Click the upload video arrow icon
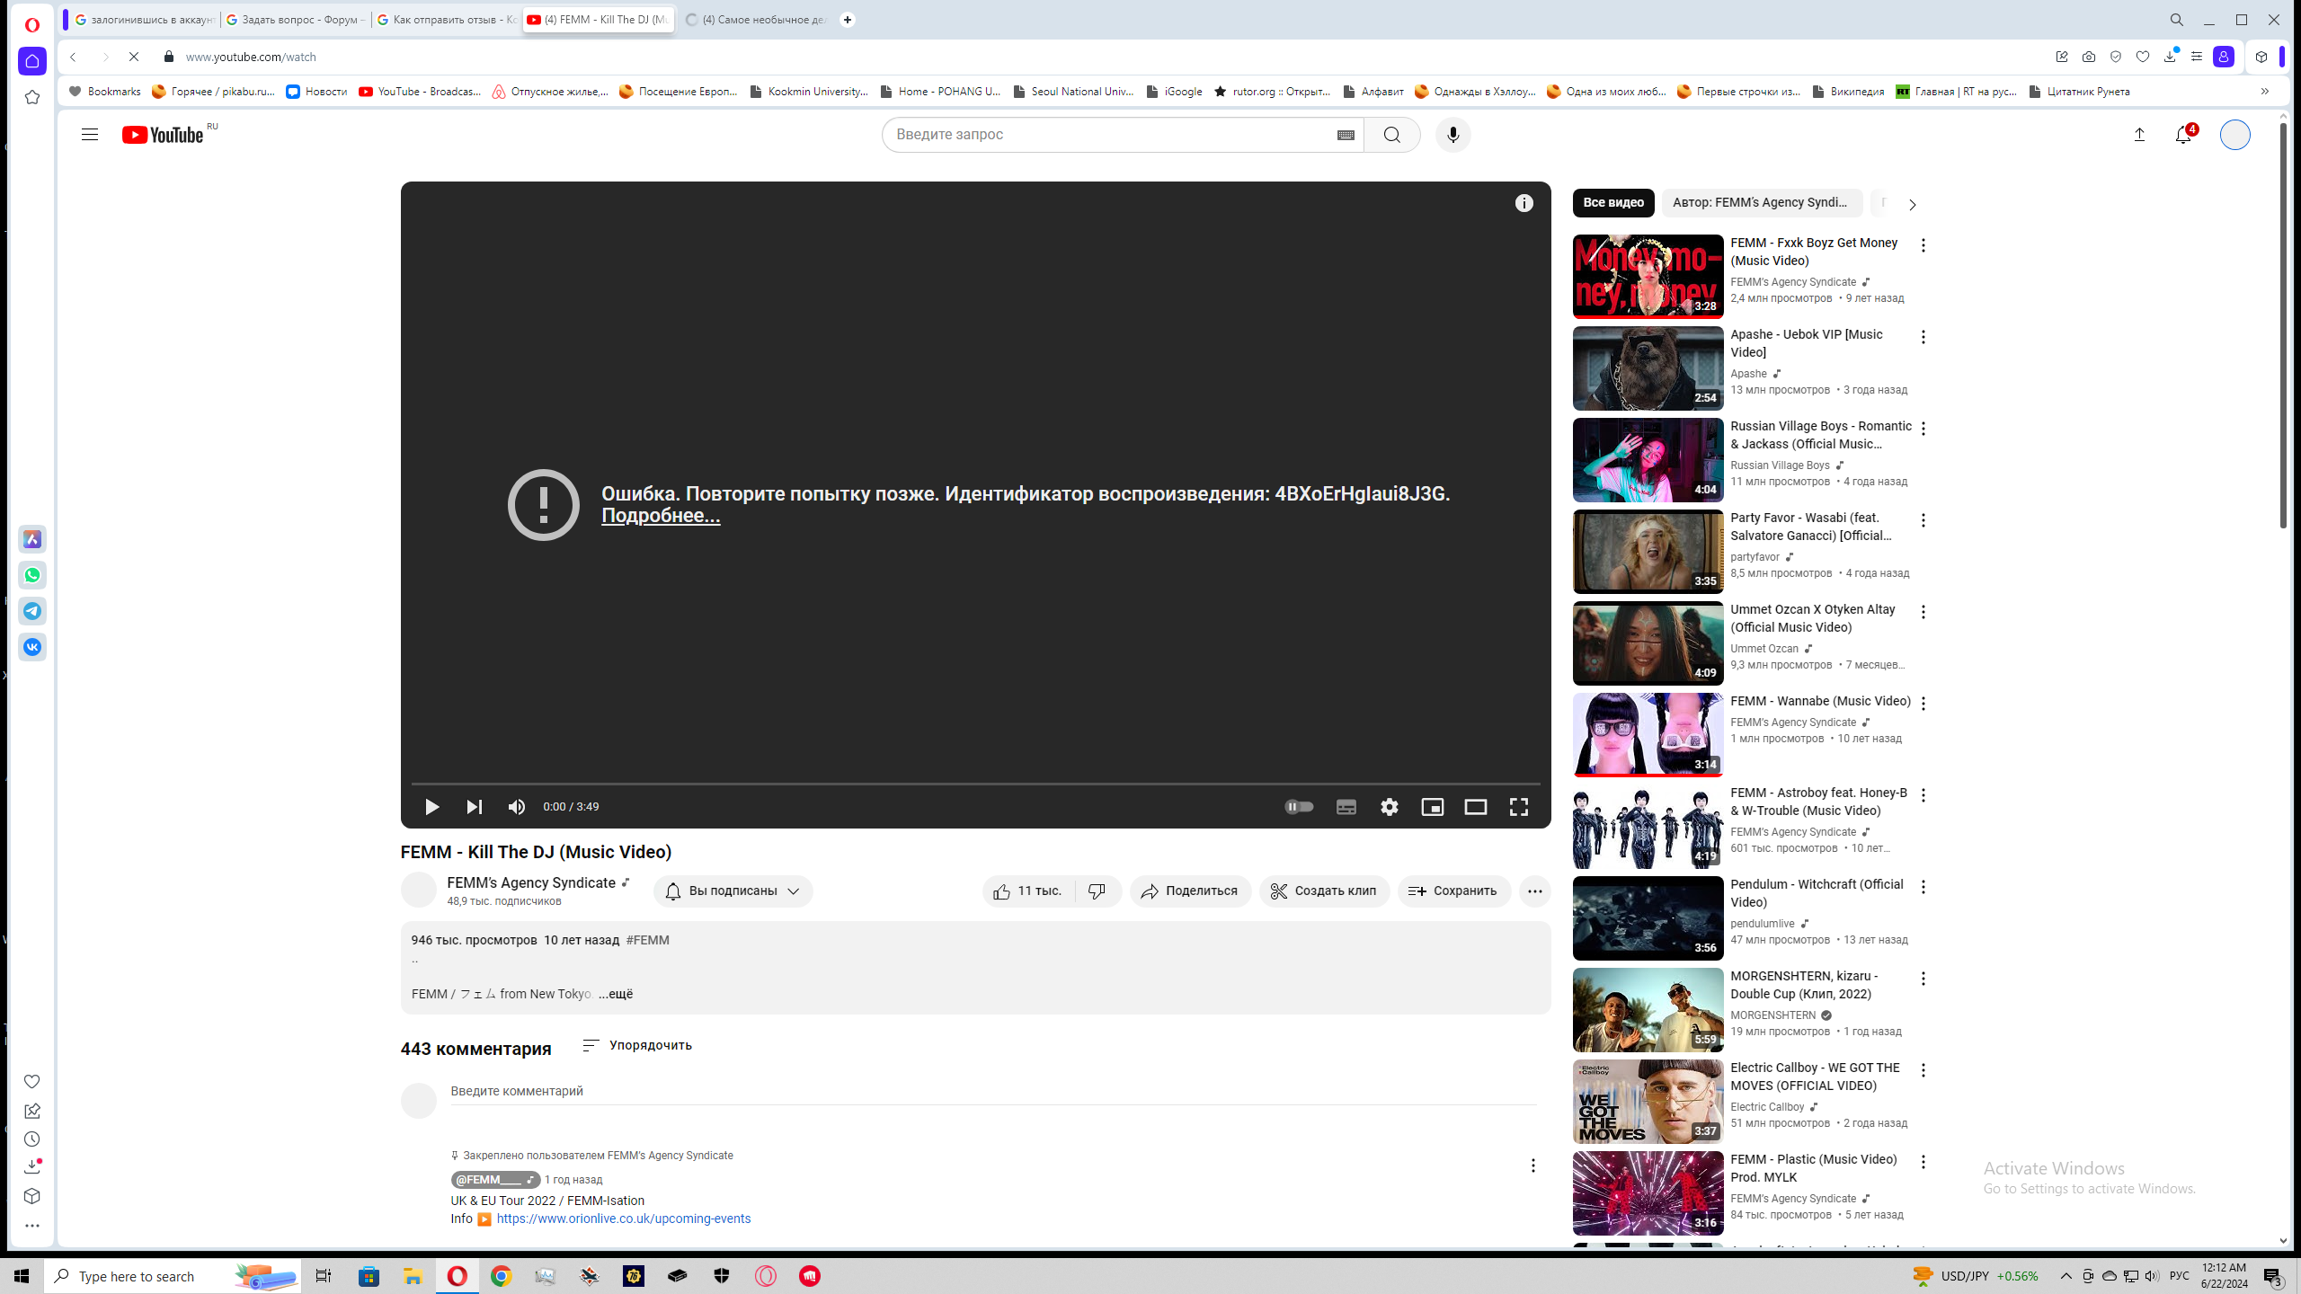2301x1294 pixels. (x=2140, y=134)
